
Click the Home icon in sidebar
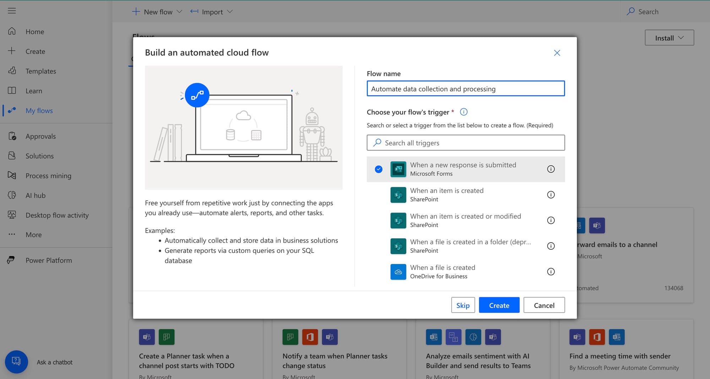12,31
